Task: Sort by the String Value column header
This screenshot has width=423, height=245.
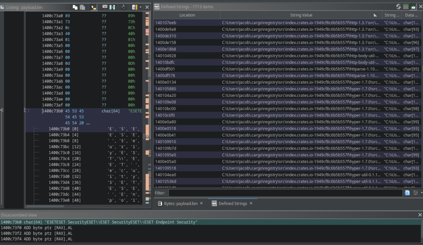Action: point(301,15)
